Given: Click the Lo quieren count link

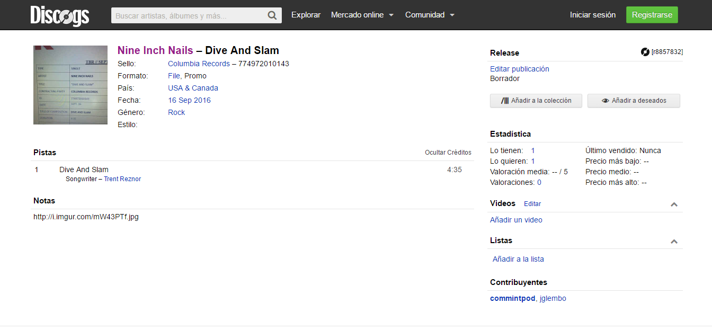Looking at the screenshot, I should coord(533,161).
